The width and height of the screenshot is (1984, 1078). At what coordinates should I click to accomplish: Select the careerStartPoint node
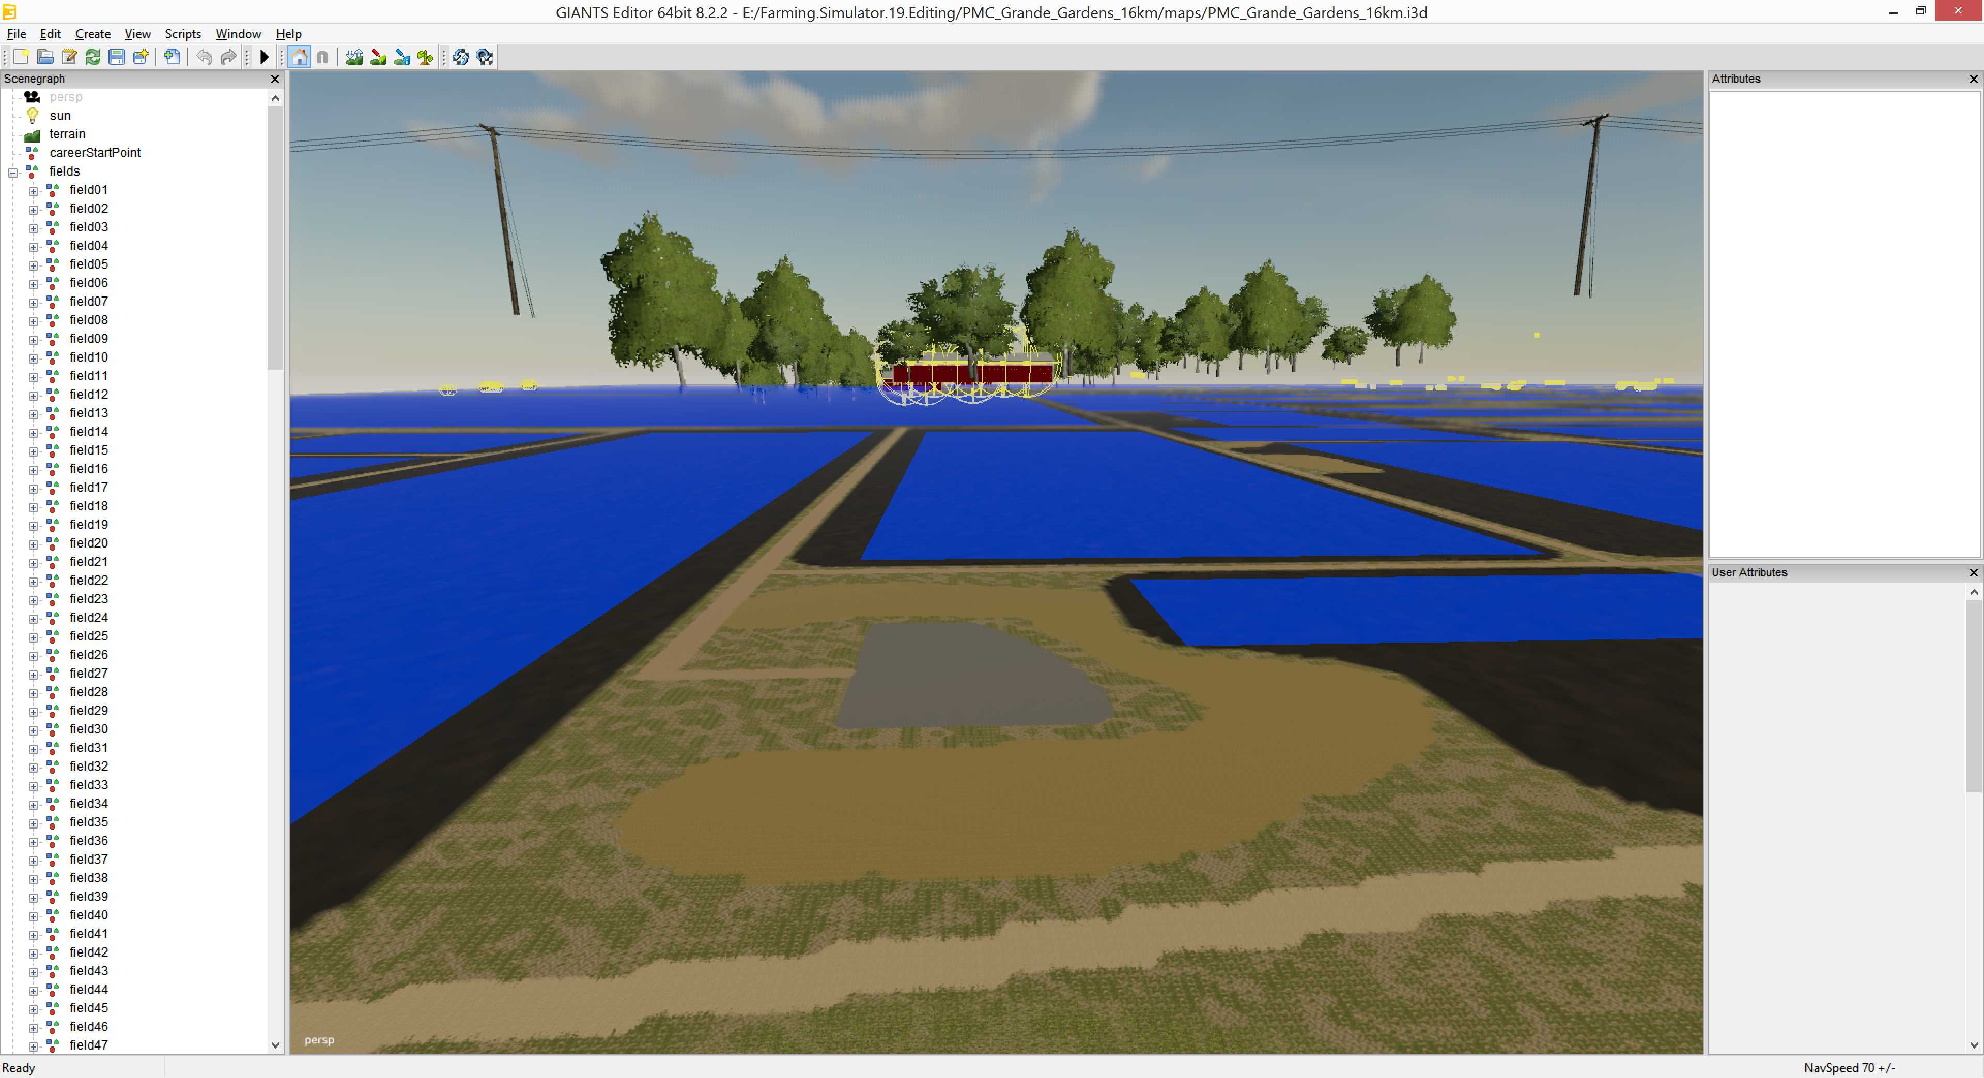[95, 152]
